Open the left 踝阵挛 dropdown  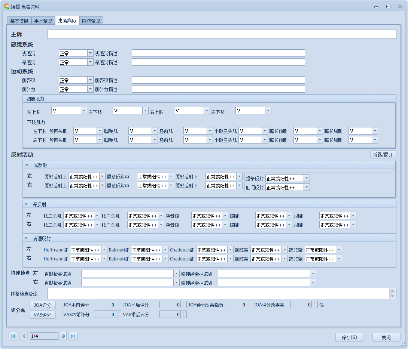339,250
